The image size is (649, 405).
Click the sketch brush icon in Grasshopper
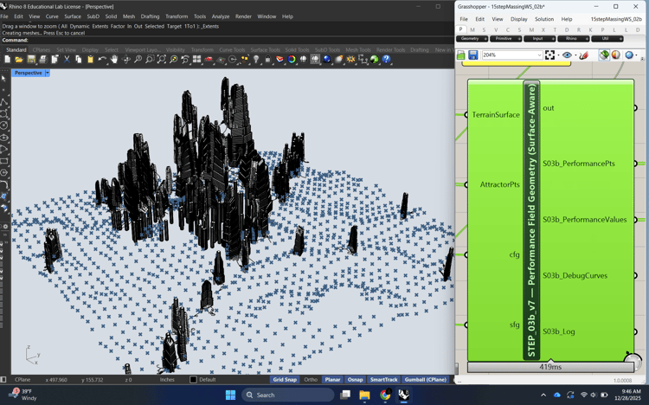583,55
